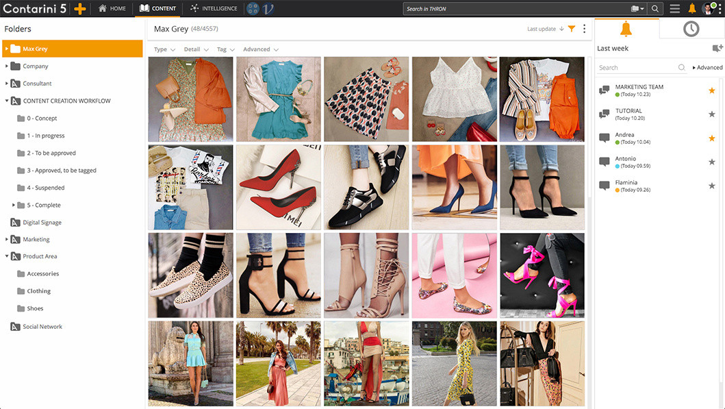Collapse the Product Area folder
This screenshot has width=725, height=409.
6,256
